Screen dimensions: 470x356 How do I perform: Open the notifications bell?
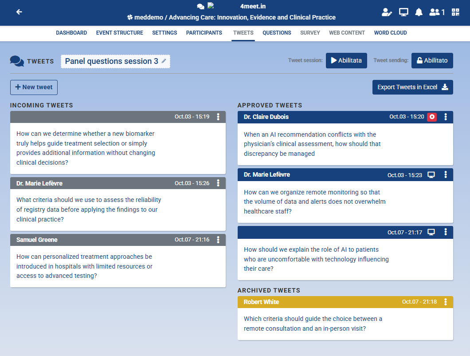click(x=419, y=12)
